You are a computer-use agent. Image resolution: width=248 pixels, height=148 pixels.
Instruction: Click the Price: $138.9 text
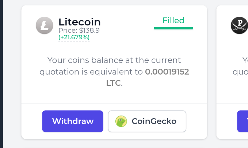(x=79, y=31)
